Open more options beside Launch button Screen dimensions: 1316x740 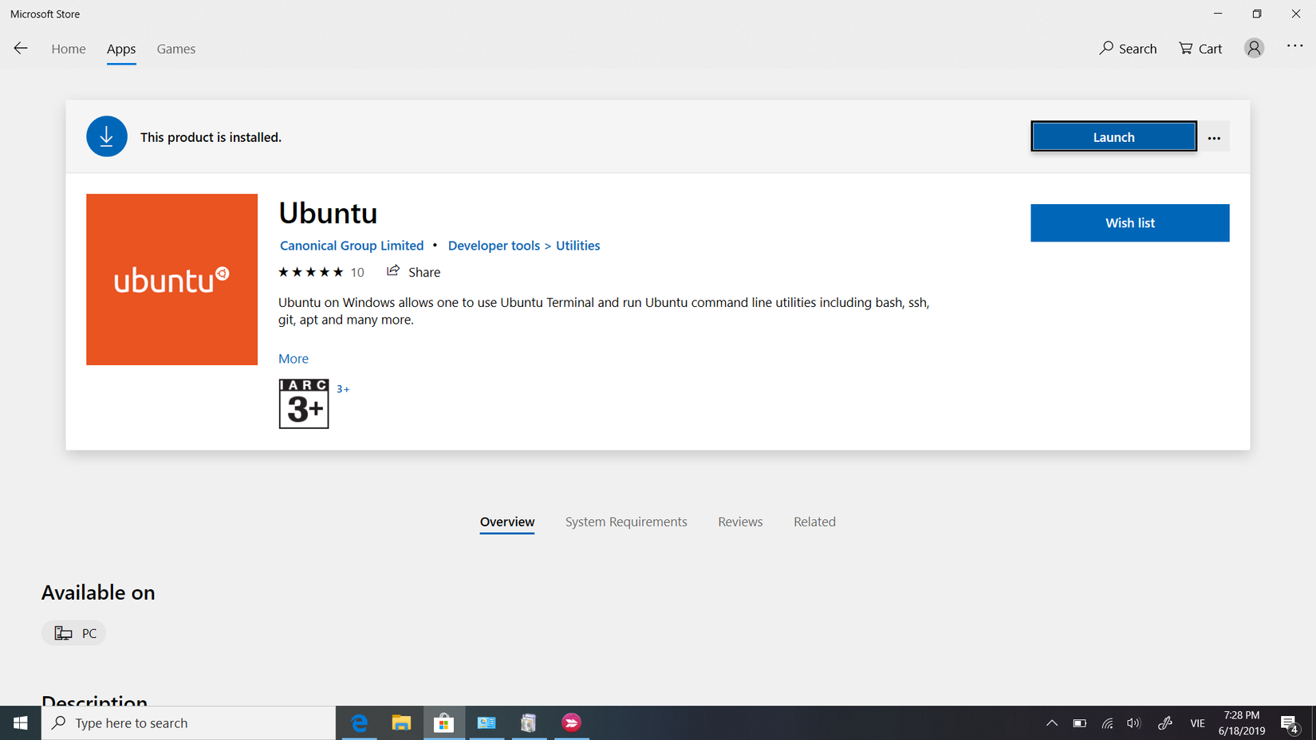[1214, 137]
